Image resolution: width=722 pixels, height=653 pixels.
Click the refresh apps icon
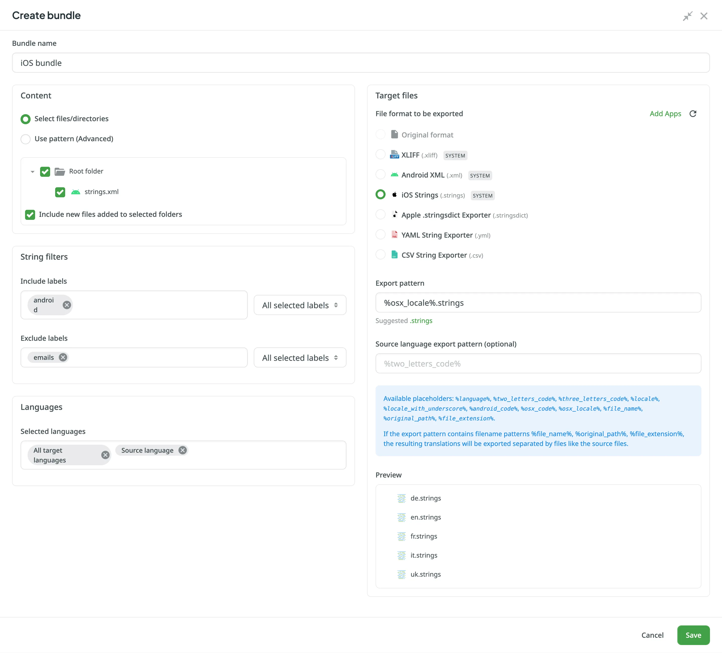tap(693, 114)
